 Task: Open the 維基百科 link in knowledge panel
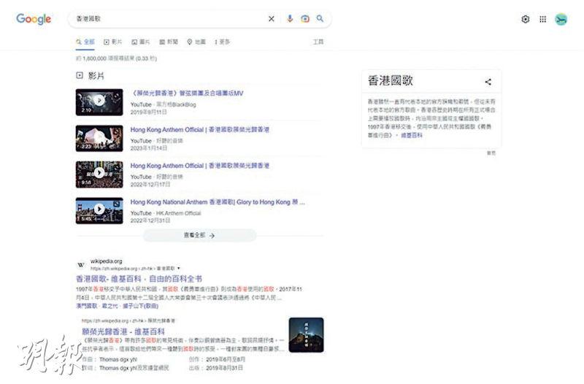click(x=412, y=135)
